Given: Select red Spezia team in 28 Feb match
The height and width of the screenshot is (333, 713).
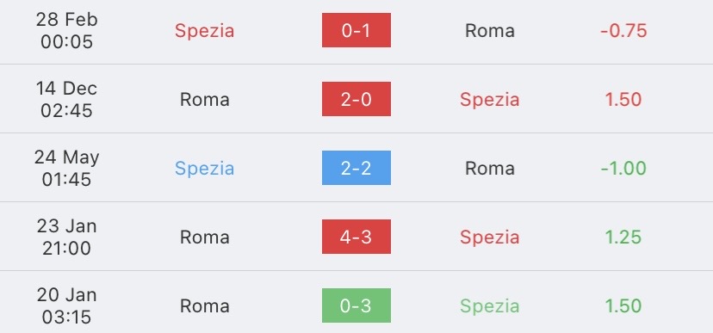Looking at the screenshot, I should 205,31.
